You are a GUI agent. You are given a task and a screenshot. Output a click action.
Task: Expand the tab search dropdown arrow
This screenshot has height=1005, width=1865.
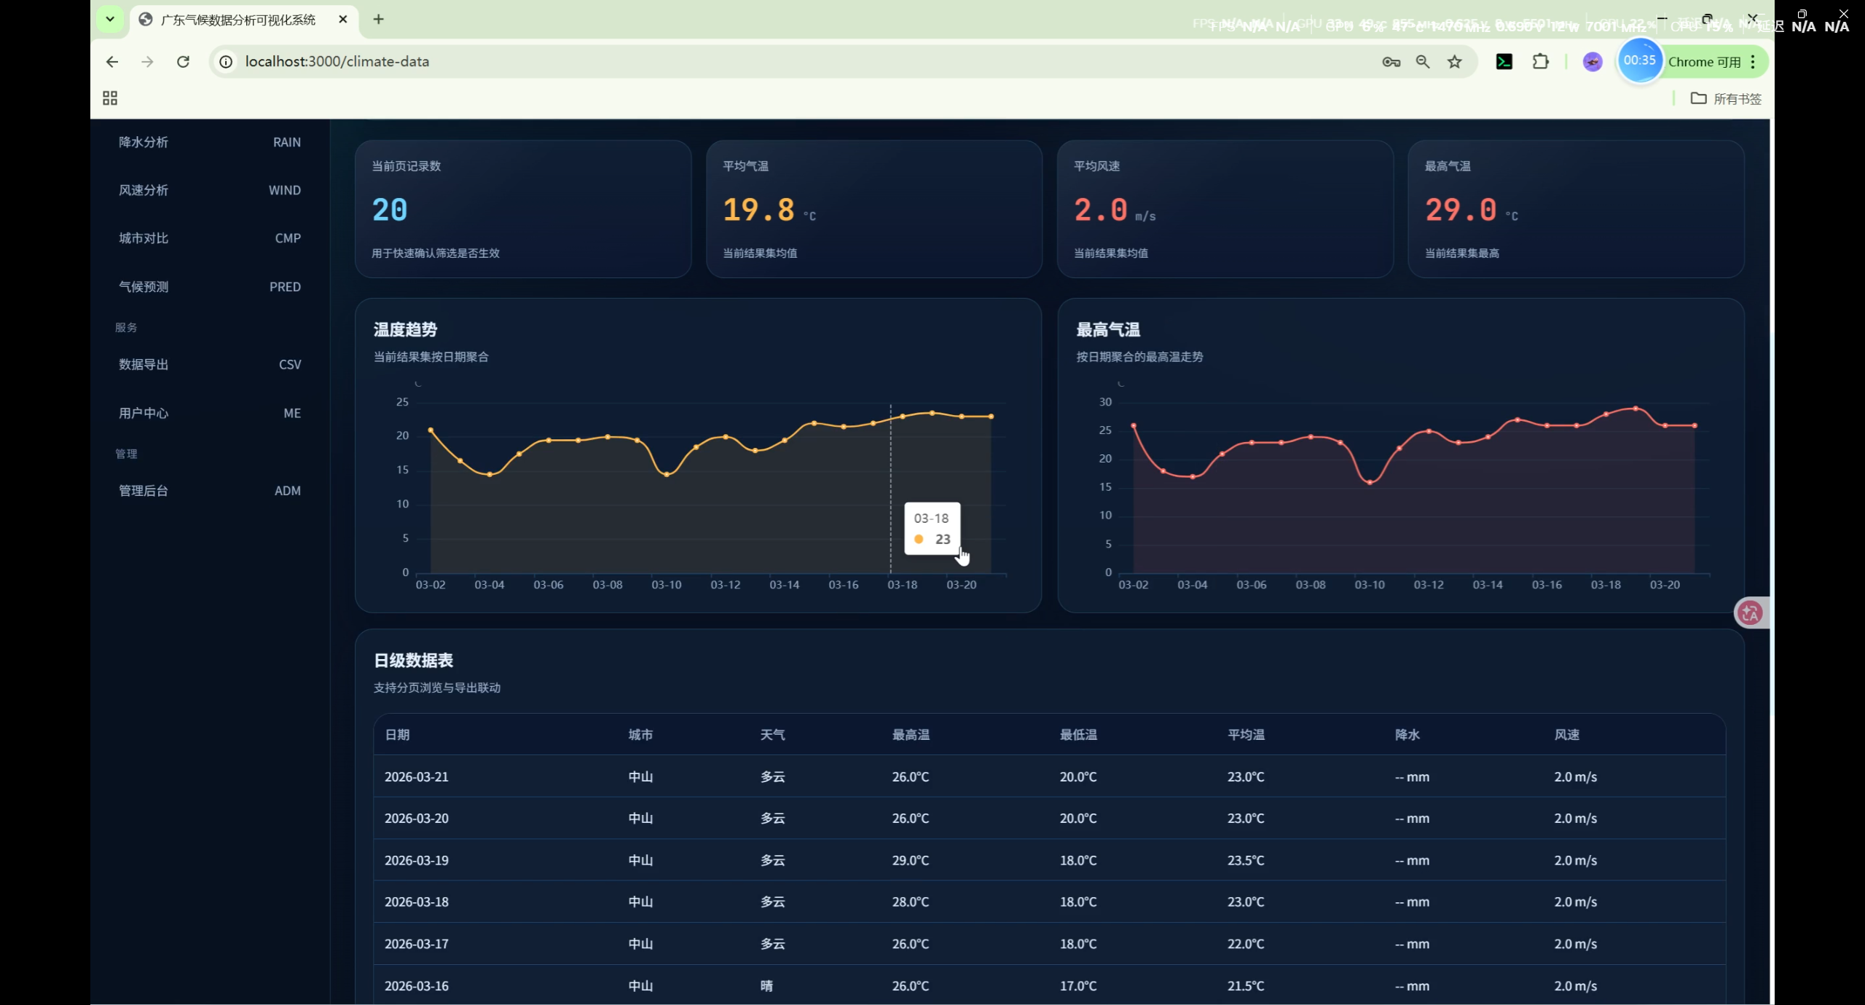click(x=110, y=19)
